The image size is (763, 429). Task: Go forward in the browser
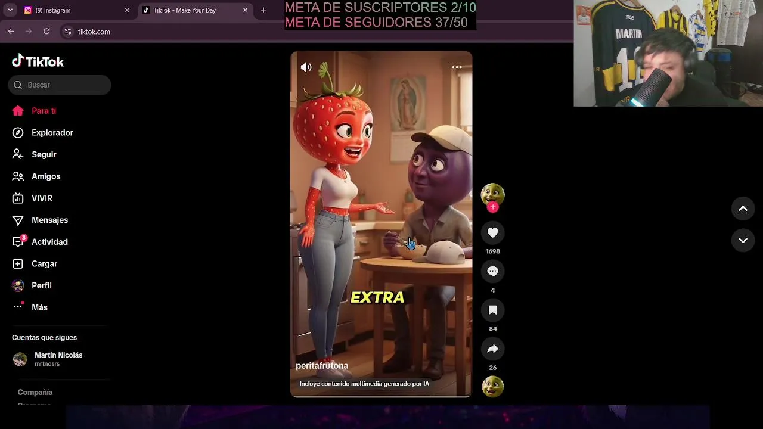coord(29,32)
